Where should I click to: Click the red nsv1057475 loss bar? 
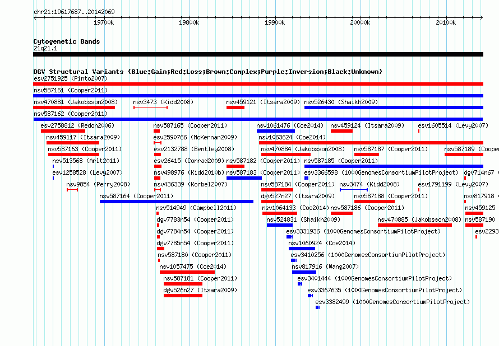coord(187,272)
